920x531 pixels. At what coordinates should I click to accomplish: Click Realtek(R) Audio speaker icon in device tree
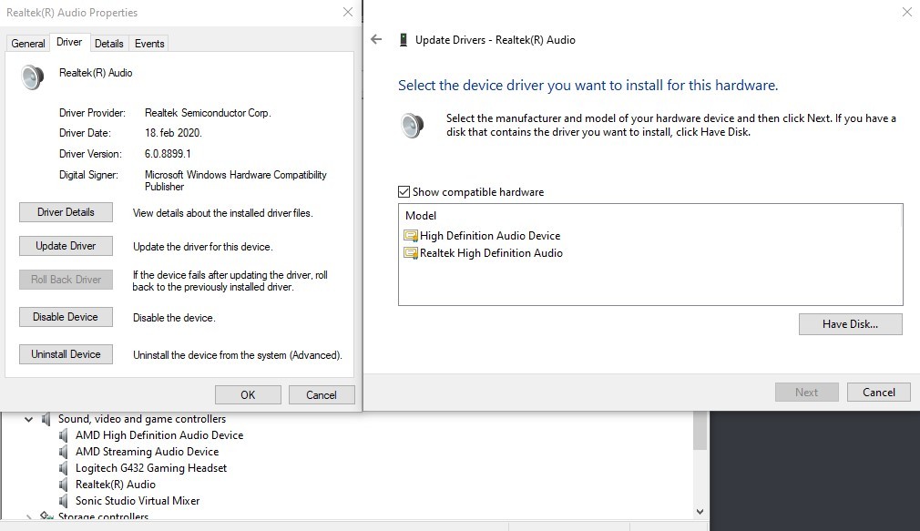pyautogui.click(x=64, y=485)
